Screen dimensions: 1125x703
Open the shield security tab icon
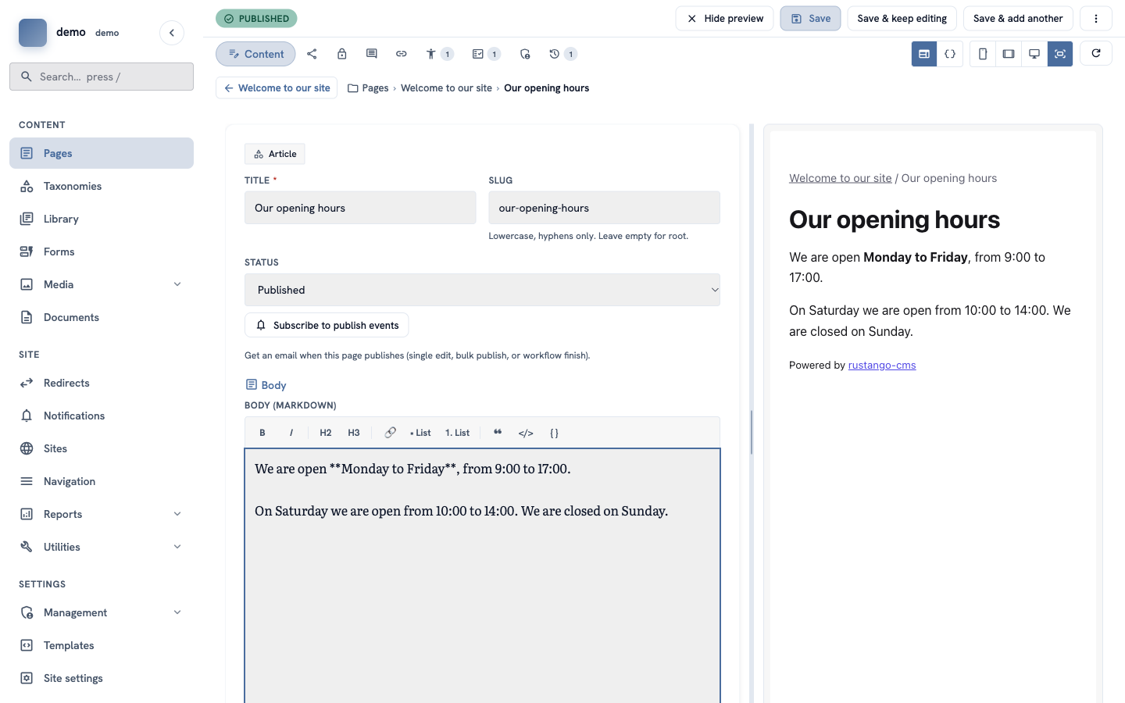[x=525, y=54]
